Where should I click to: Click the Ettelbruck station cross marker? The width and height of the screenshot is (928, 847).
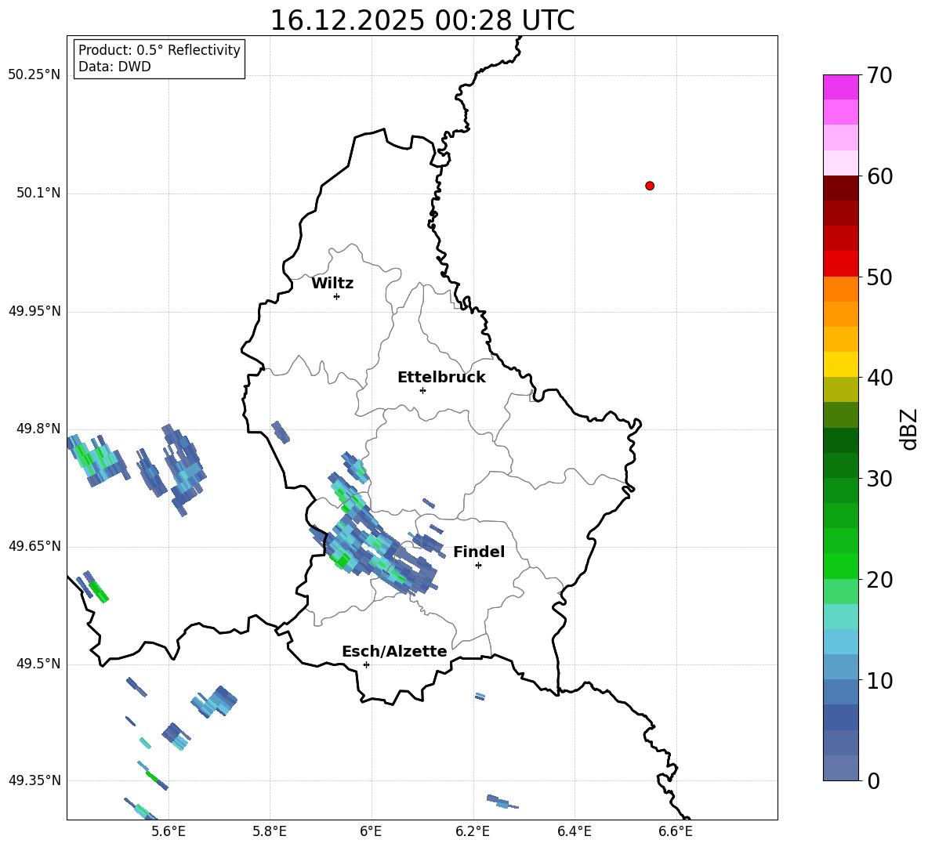(422, 390)
